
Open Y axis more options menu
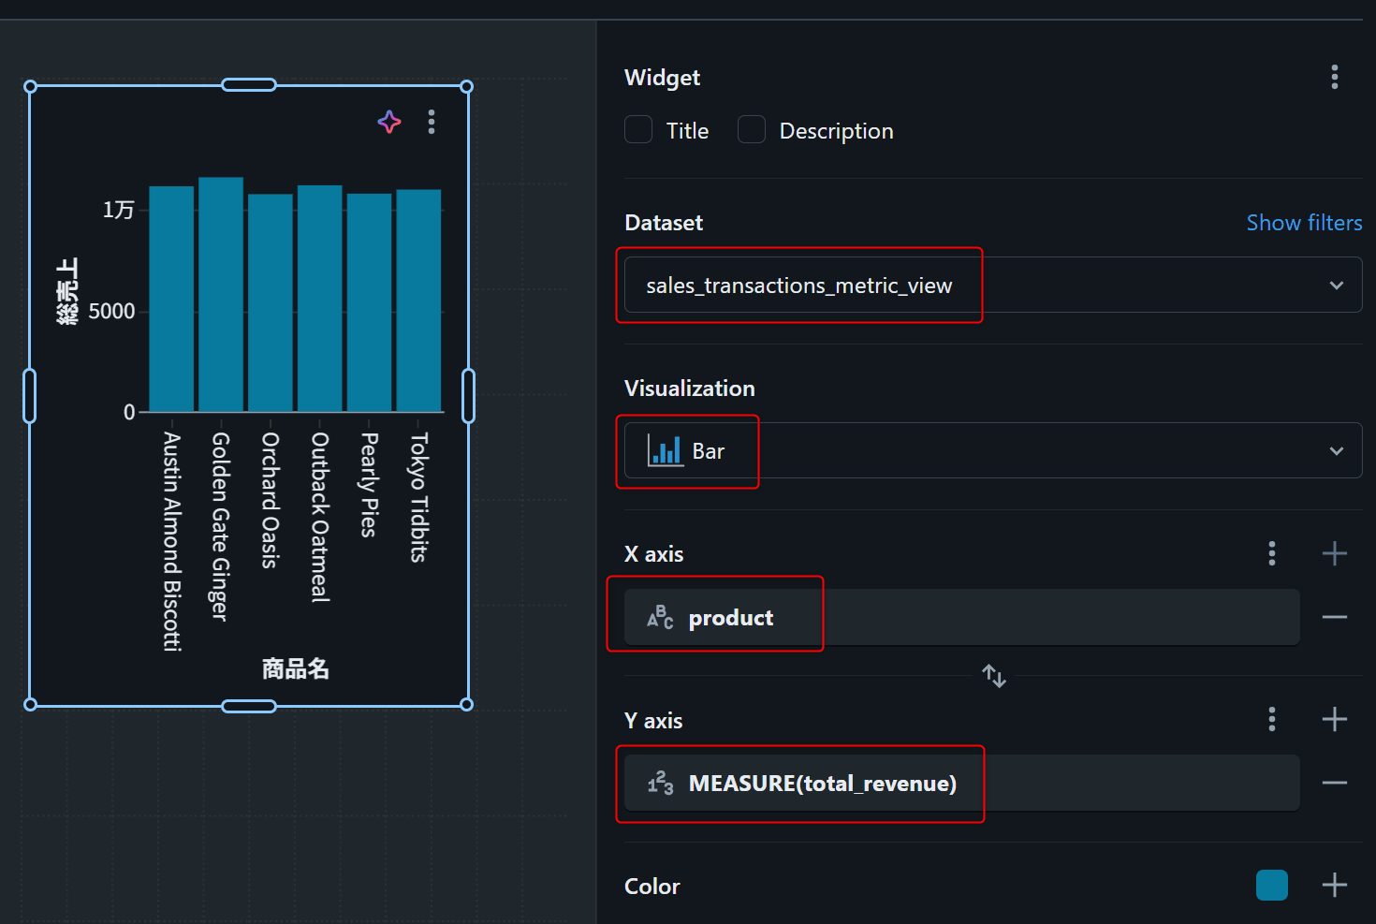click(1271, 719)
